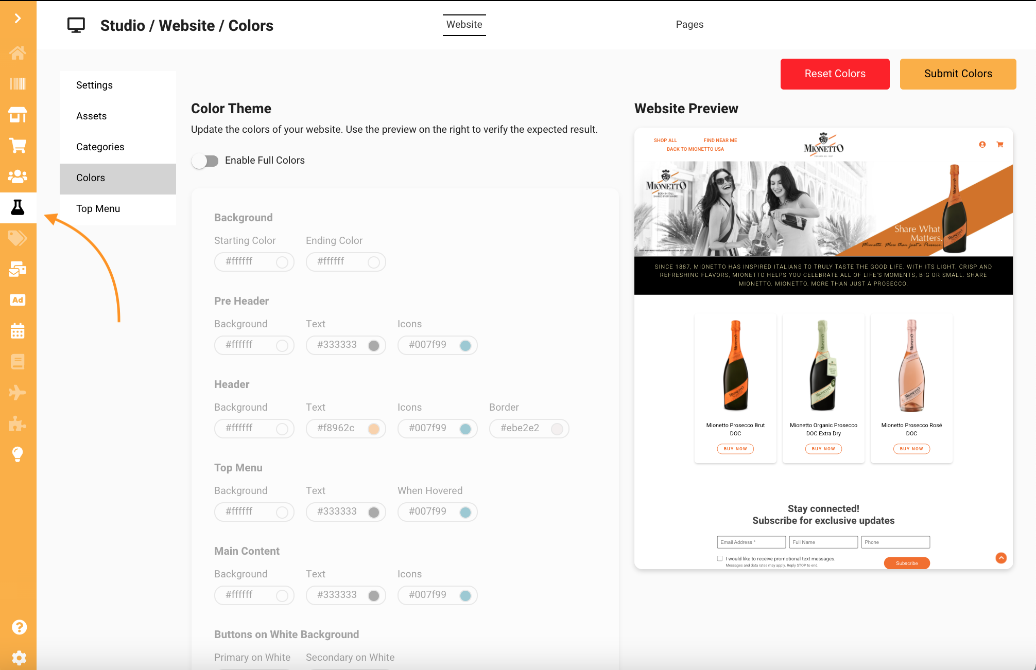The image size is (1036, 670).
Task: Click Buy Now for Mionetto Prosecco Brut
Action: pos(735,449)
